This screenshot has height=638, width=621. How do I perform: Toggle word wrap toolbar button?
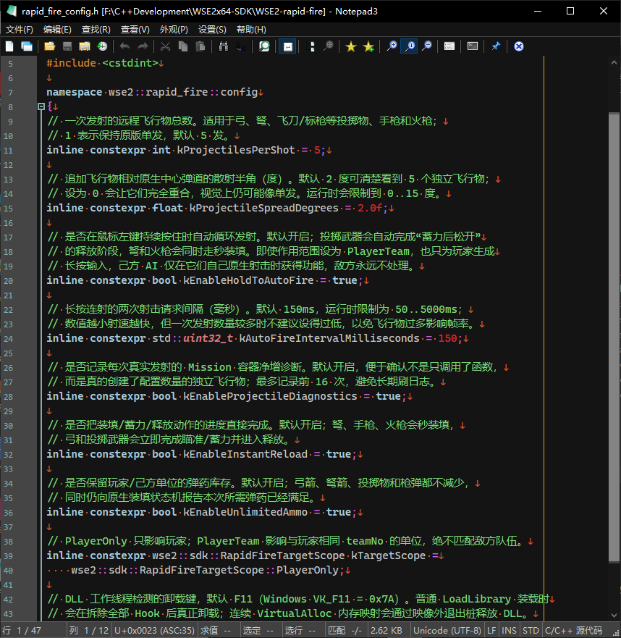(287, 46)
